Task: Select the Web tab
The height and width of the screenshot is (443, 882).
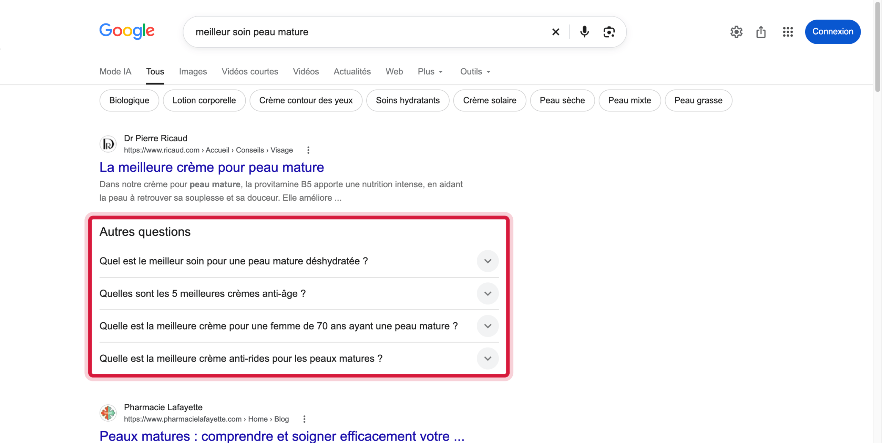Action: [x=394, y=71]
